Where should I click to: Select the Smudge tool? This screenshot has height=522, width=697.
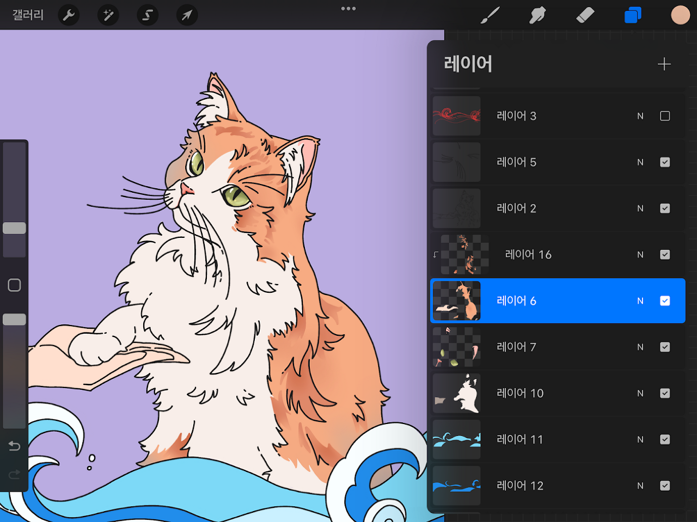click(x=537, y=15)
